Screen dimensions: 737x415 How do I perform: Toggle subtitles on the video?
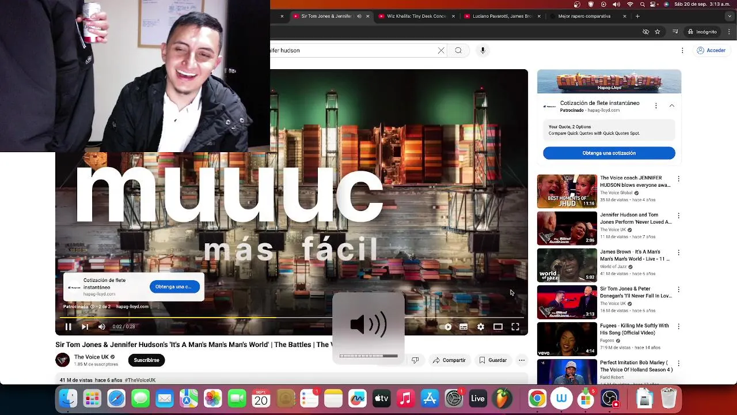pyautogui.click(x=464, y=327)
